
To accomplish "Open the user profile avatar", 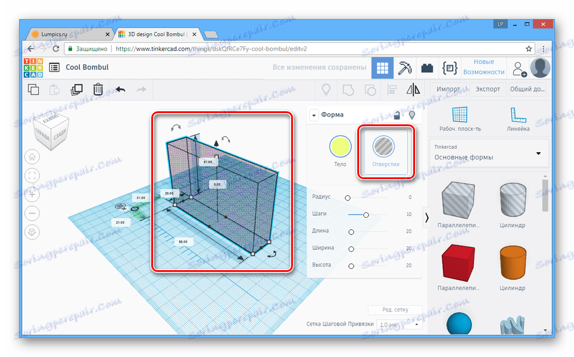I will (x=540, y=68).
